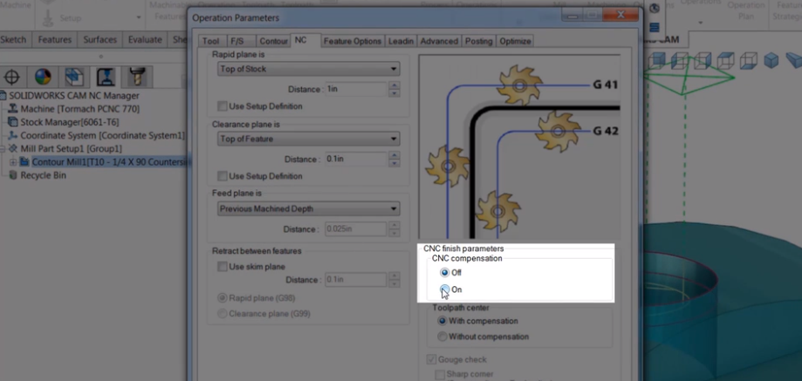Select the fourth view cube with top face shaded
The image size is (802, 381).
pos(726,60)
